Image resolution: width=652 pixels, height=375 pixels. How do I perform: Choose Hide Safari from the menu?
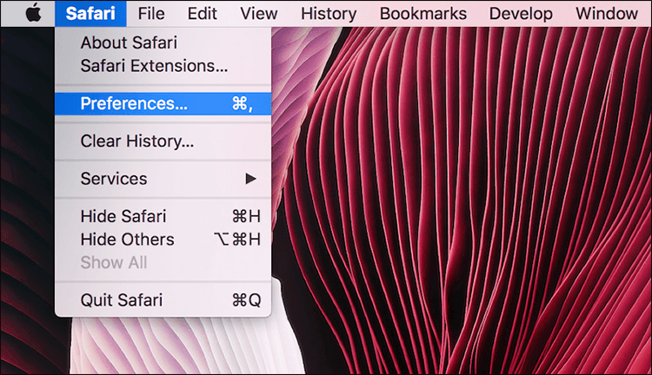tap(123, 216)
